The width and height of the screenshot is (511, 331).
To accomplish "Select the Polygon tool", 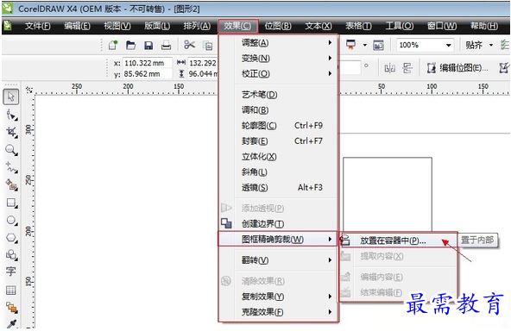I will [12, 238].
